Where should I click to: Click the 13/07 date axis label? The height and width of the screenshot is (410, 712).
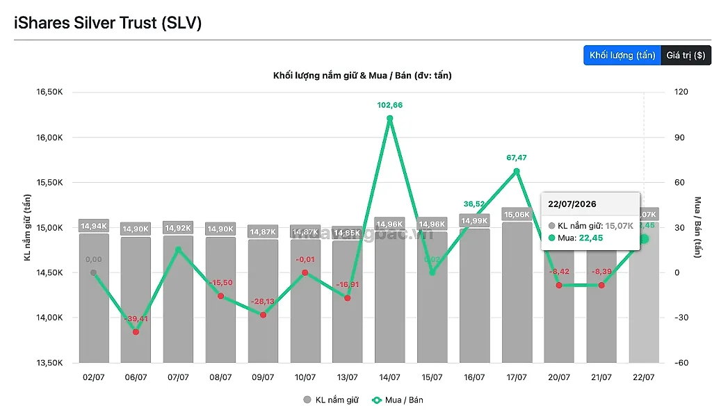click(348, 377)
